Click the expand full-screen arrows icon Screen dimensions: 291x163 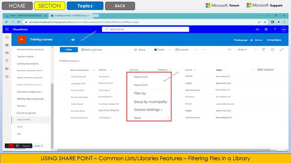pos(281,50)
